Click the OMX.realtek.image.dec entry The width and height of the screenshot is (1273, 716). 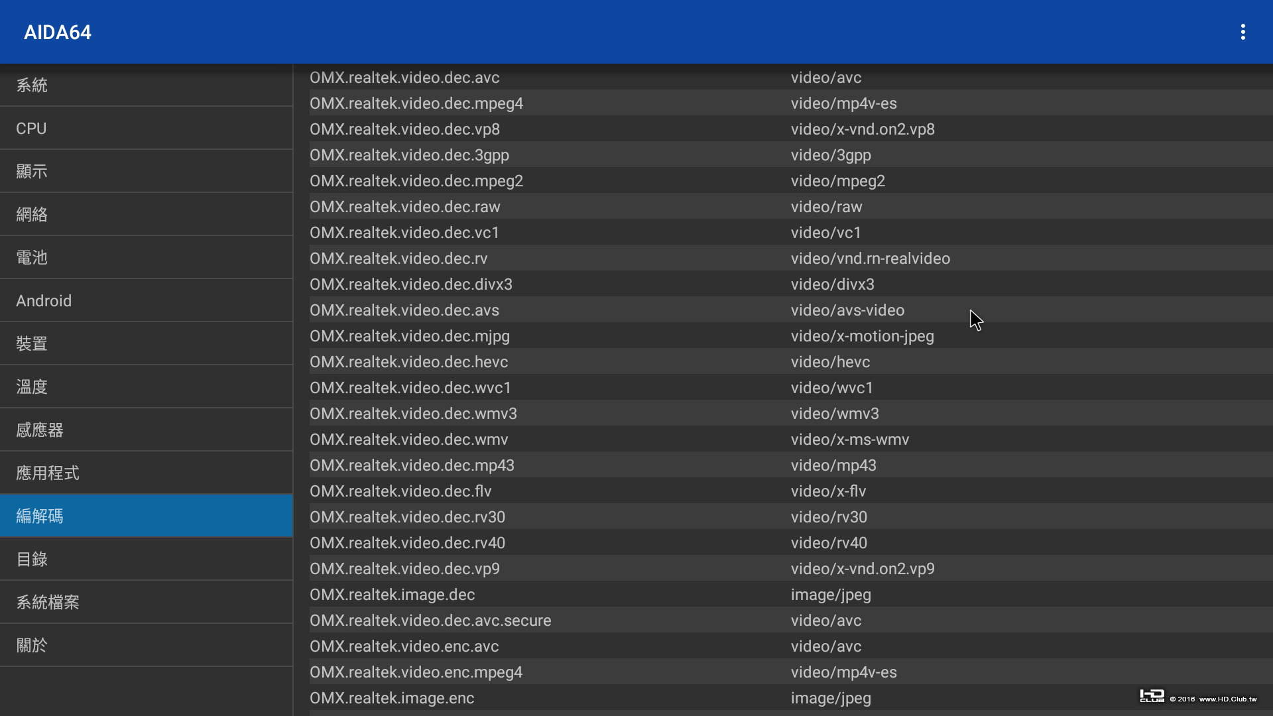coord(392,595)
